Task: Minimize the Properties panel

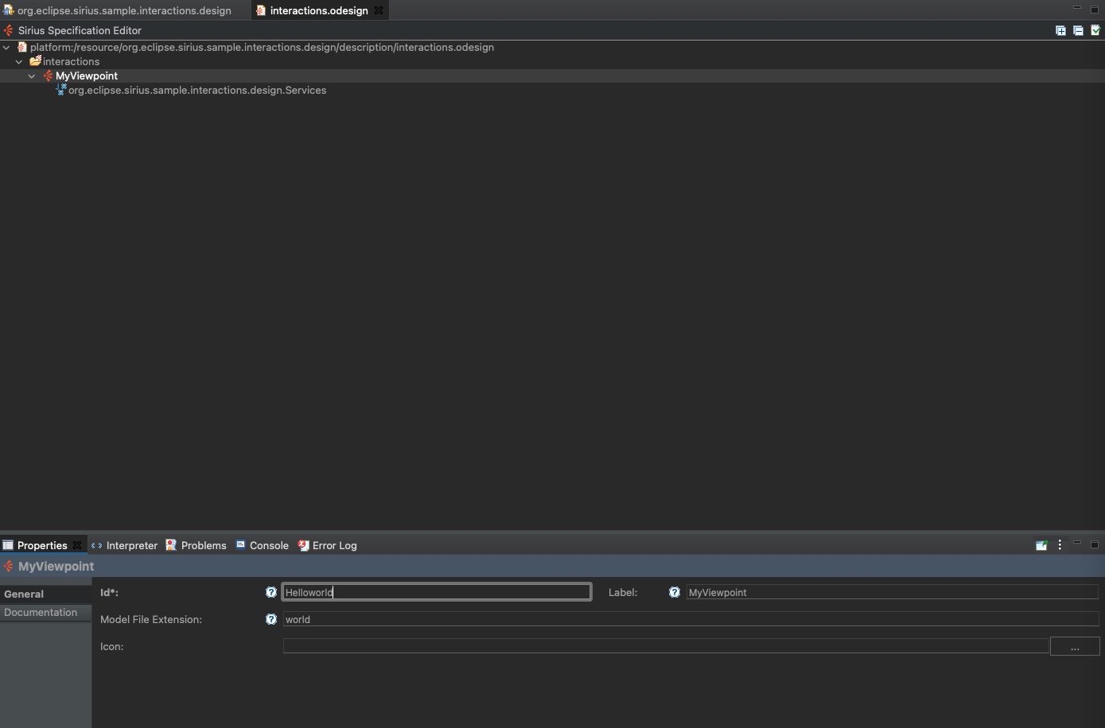Action: [1077, 543]
